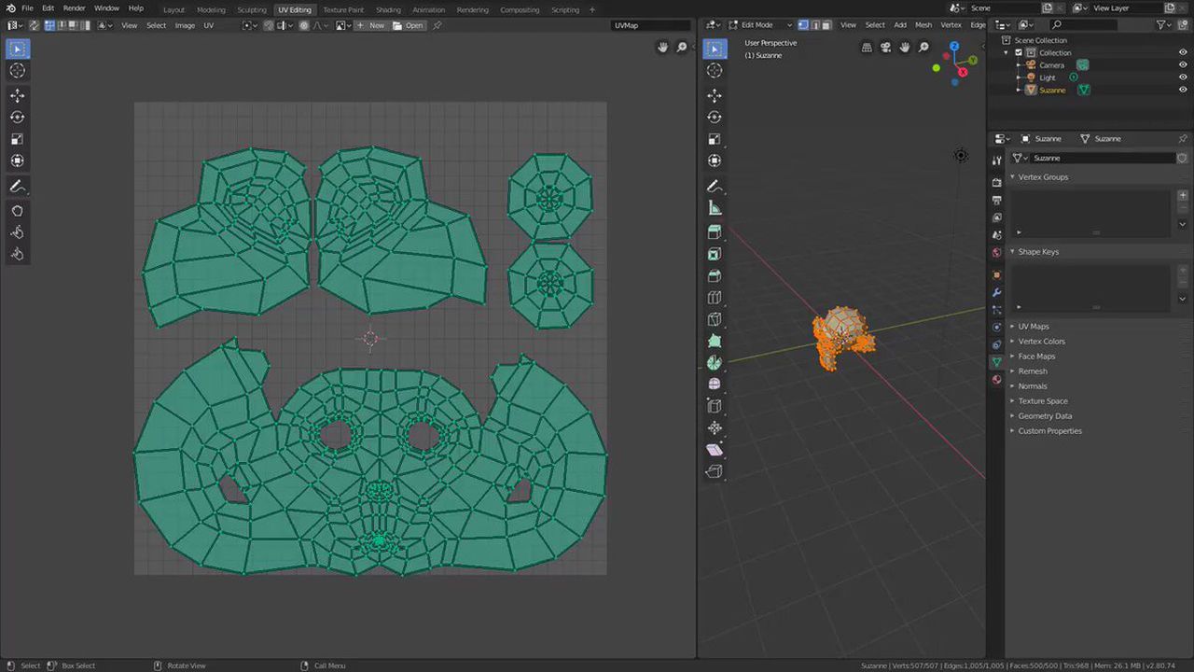Open the Mesh menu in the 3D viewport
1194x672 pixels.
coord(923,25)
